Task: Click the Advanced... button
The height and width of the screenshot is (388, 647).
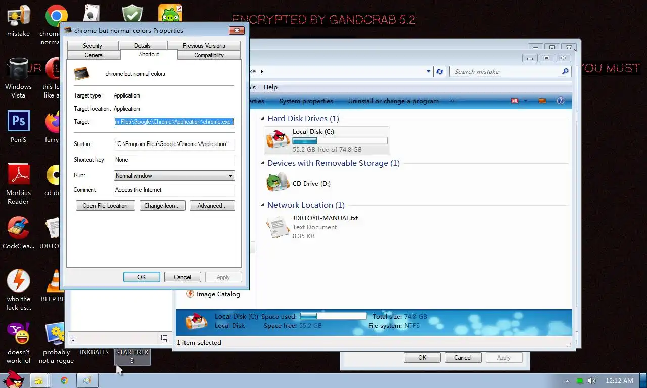Action: (x=212, y=206)
